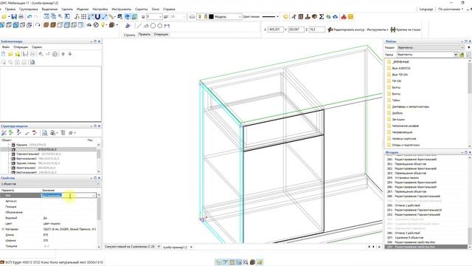Viewport: 472px width, 266px height.
Task: Click the first icon in bottom status bar
Action: tap(218, 262)
